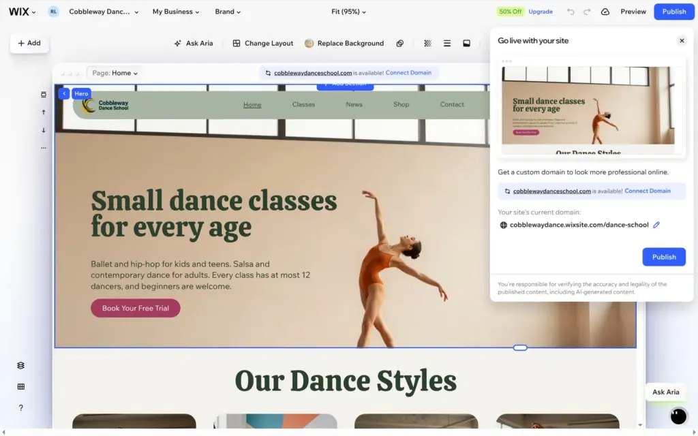
Task: Click the back arrow beside Hero label
Action: pyautogui.click(x=64, y=93)
